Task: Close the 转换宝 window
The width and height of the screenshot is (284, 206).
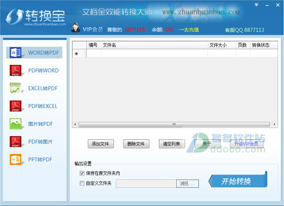Action: click(x=278, y=5)
